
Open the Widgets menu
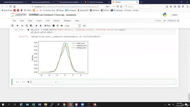(x=67, y=21)
